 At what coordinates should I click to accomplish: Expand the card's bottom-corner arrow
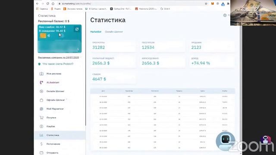pyautogui.click(x=78, y=50)
